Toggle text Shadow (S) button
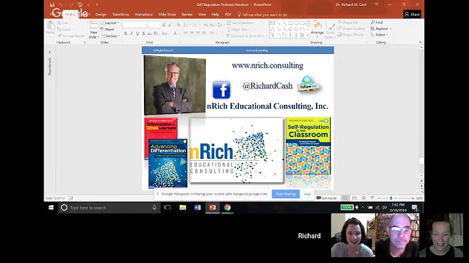 coord(143,33)
